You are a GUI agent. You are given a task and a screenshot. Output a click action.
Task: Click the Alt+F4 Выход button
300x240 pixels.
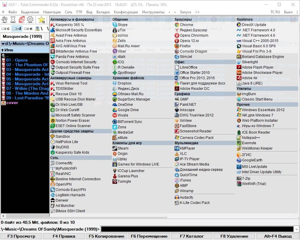278,236
